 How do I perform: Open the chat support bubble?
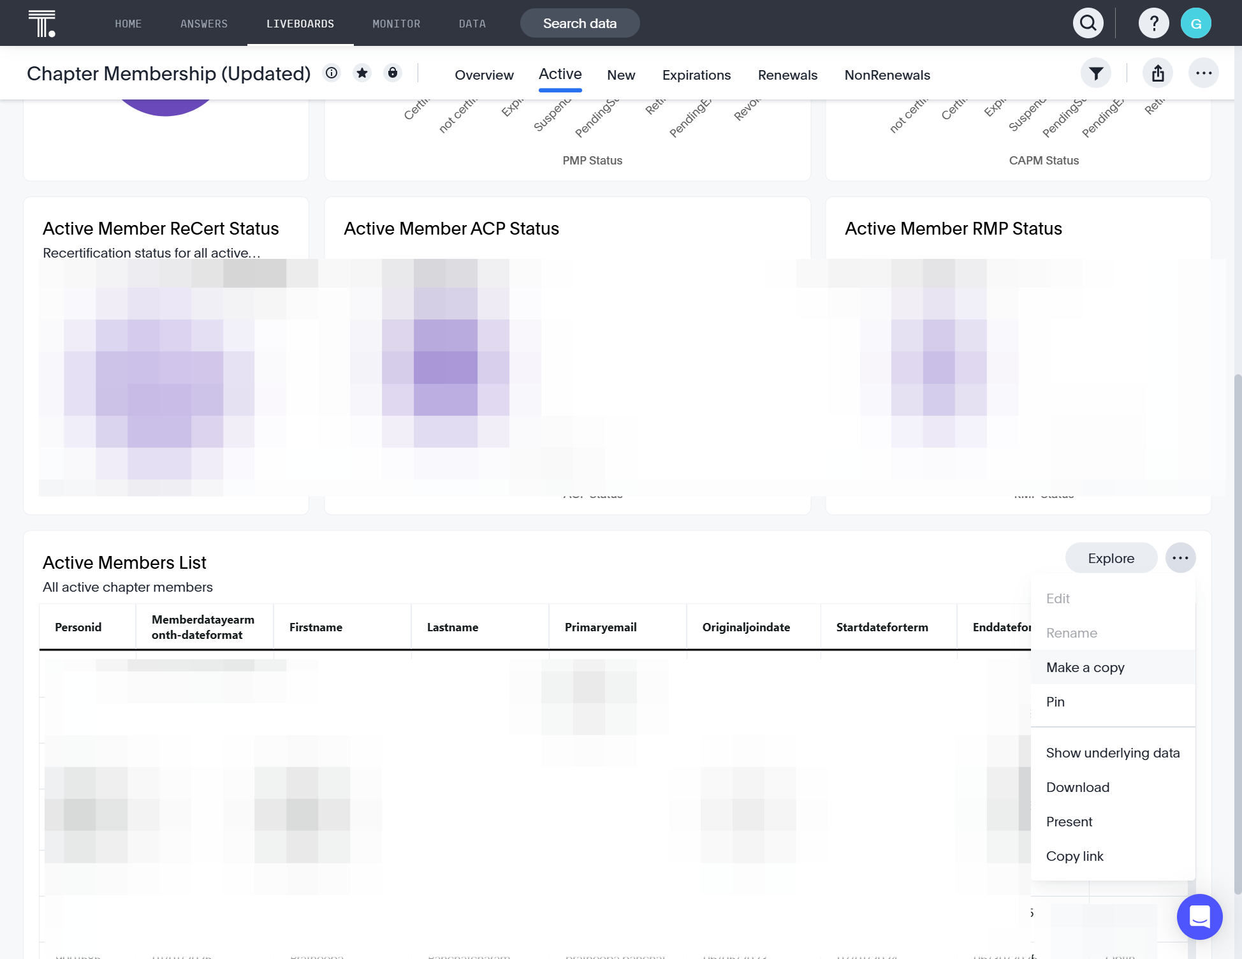click(1200, 917)
